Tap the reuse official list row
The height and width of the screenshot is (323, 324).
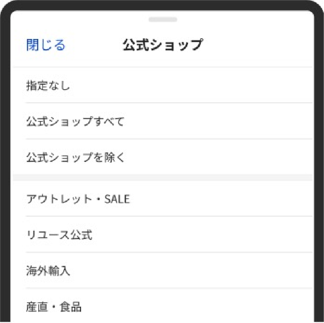[x=163, y=234]
